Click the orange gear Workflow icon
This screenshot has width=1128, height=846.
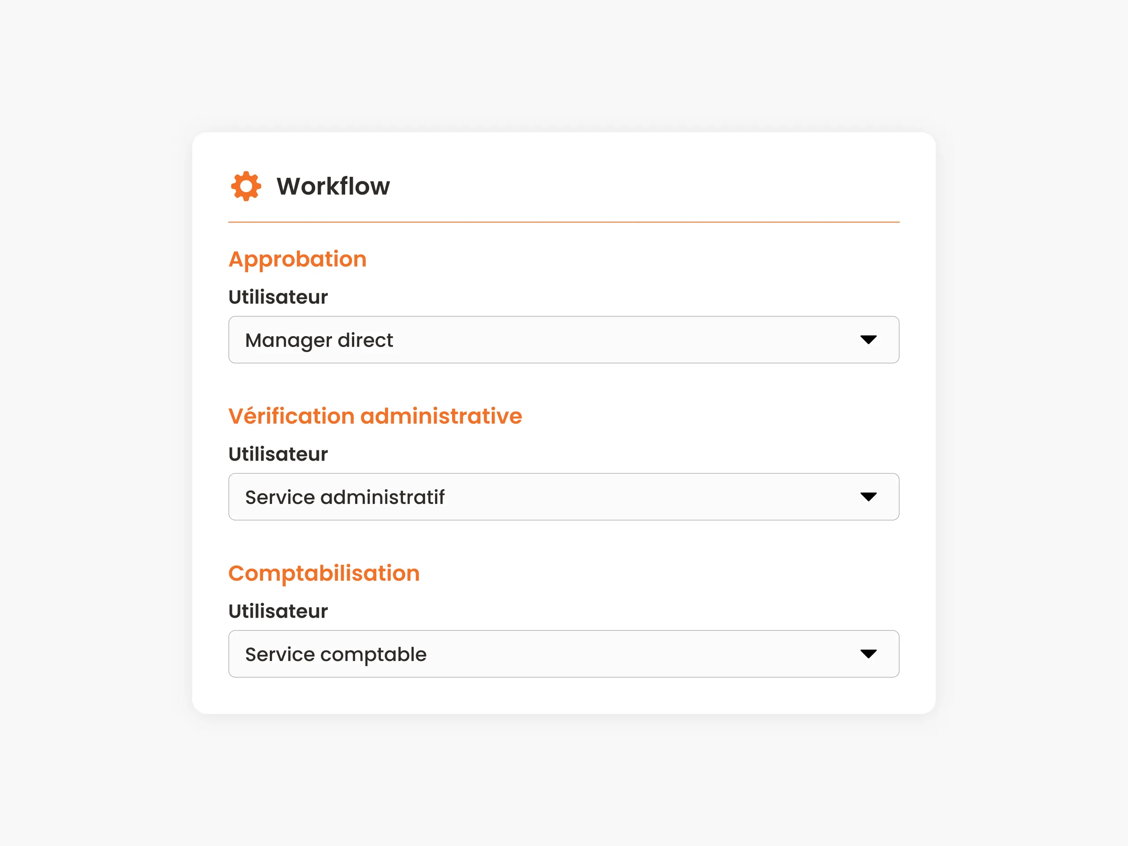click(247, 186)
